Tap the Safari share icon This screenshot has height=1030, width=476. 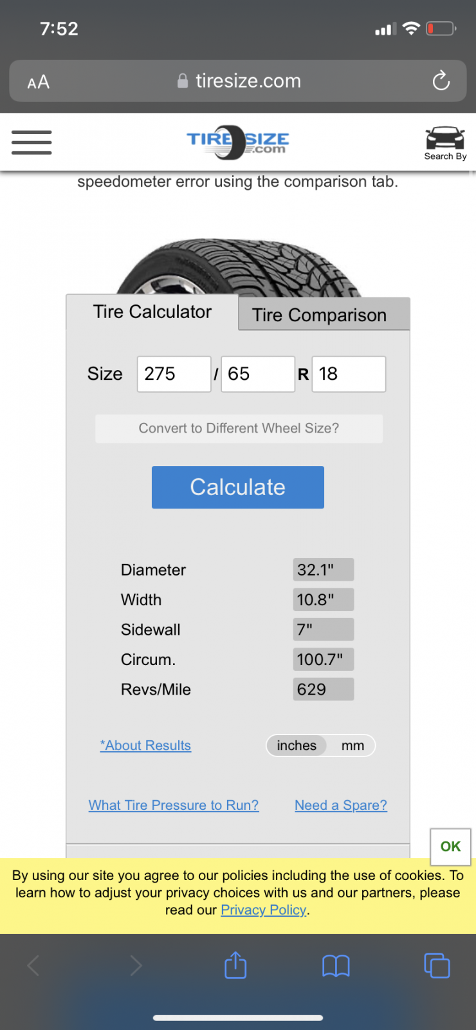235,965
